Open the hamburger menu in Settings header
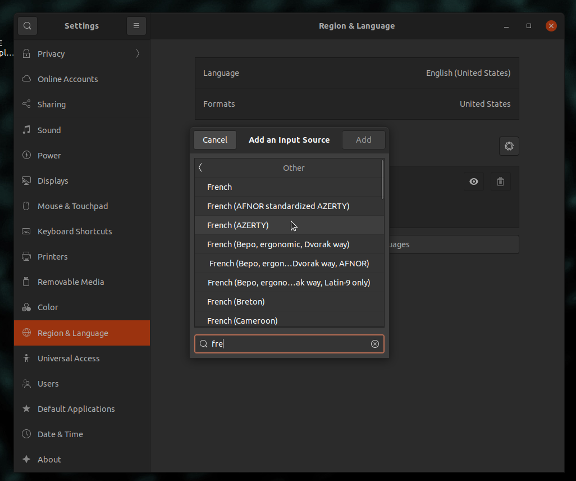The width and height of the screenshot is (576, 481). pos(136,26)
